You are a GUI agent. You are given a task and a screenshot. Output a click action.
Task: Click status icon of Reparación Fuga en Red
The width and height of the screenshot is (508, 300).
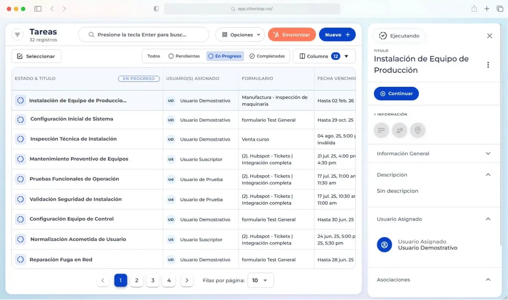click(20, 259)
